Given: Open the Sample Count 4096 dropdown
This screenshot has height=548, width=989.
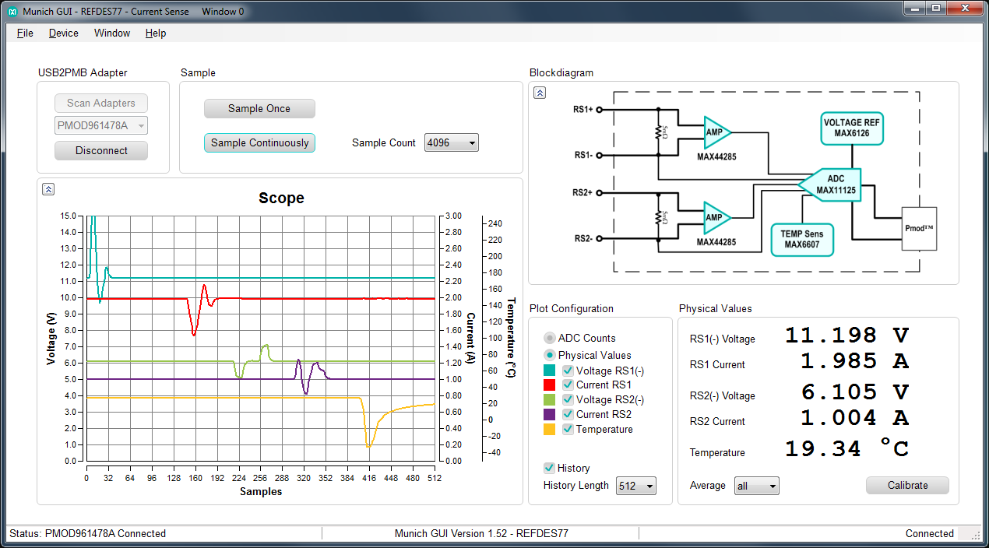Looking at the screenshot, I should pos(452,142).
